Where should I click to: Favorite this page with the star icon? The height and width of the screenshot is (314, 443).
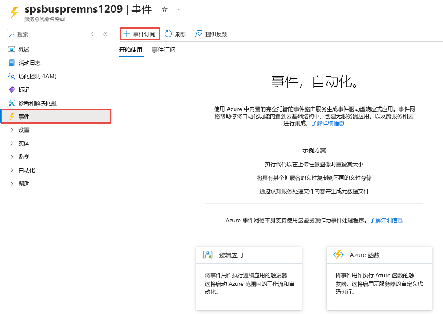164,10
